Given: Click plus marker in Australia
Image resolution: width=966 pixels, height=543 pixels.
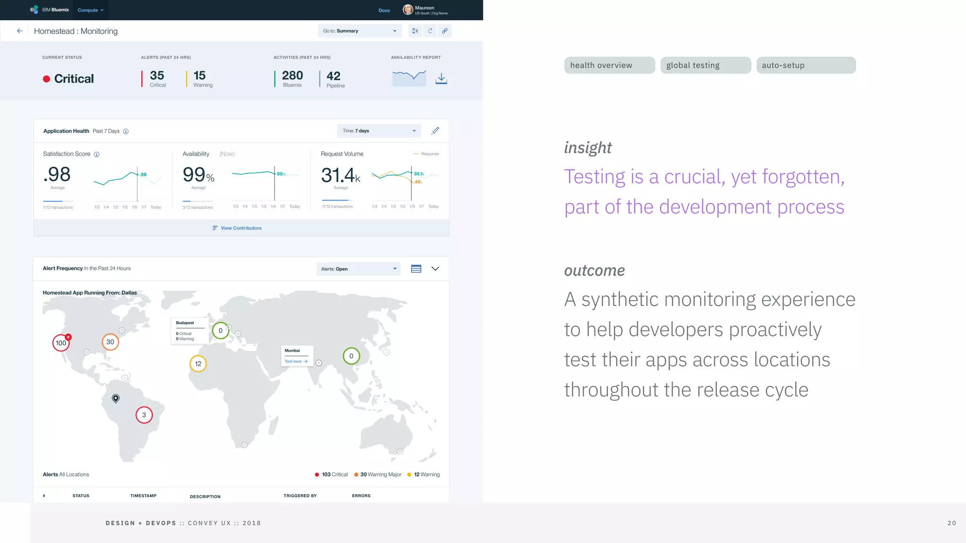Looking at the screenshot, I should point(400,452).
